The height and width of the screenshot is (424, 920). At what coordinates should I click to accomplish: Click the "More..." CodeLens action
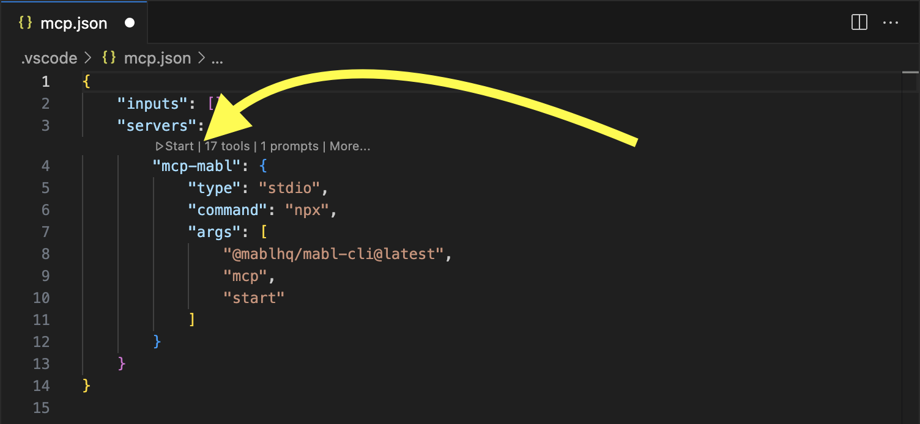tap(349, 145)
